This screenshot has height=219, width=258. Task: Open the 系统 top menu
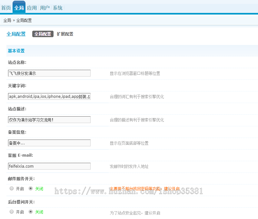coord(58,8)
